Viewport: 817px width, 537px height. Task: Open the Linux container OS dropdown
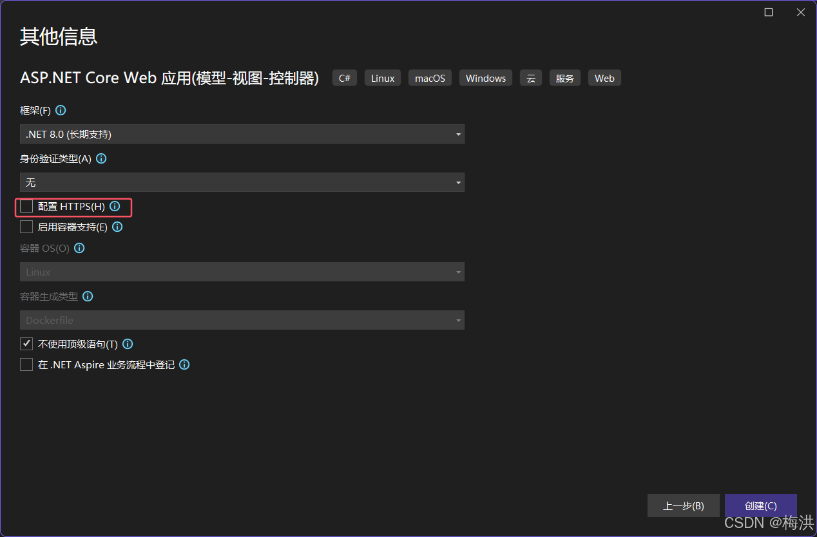[242, 272]
